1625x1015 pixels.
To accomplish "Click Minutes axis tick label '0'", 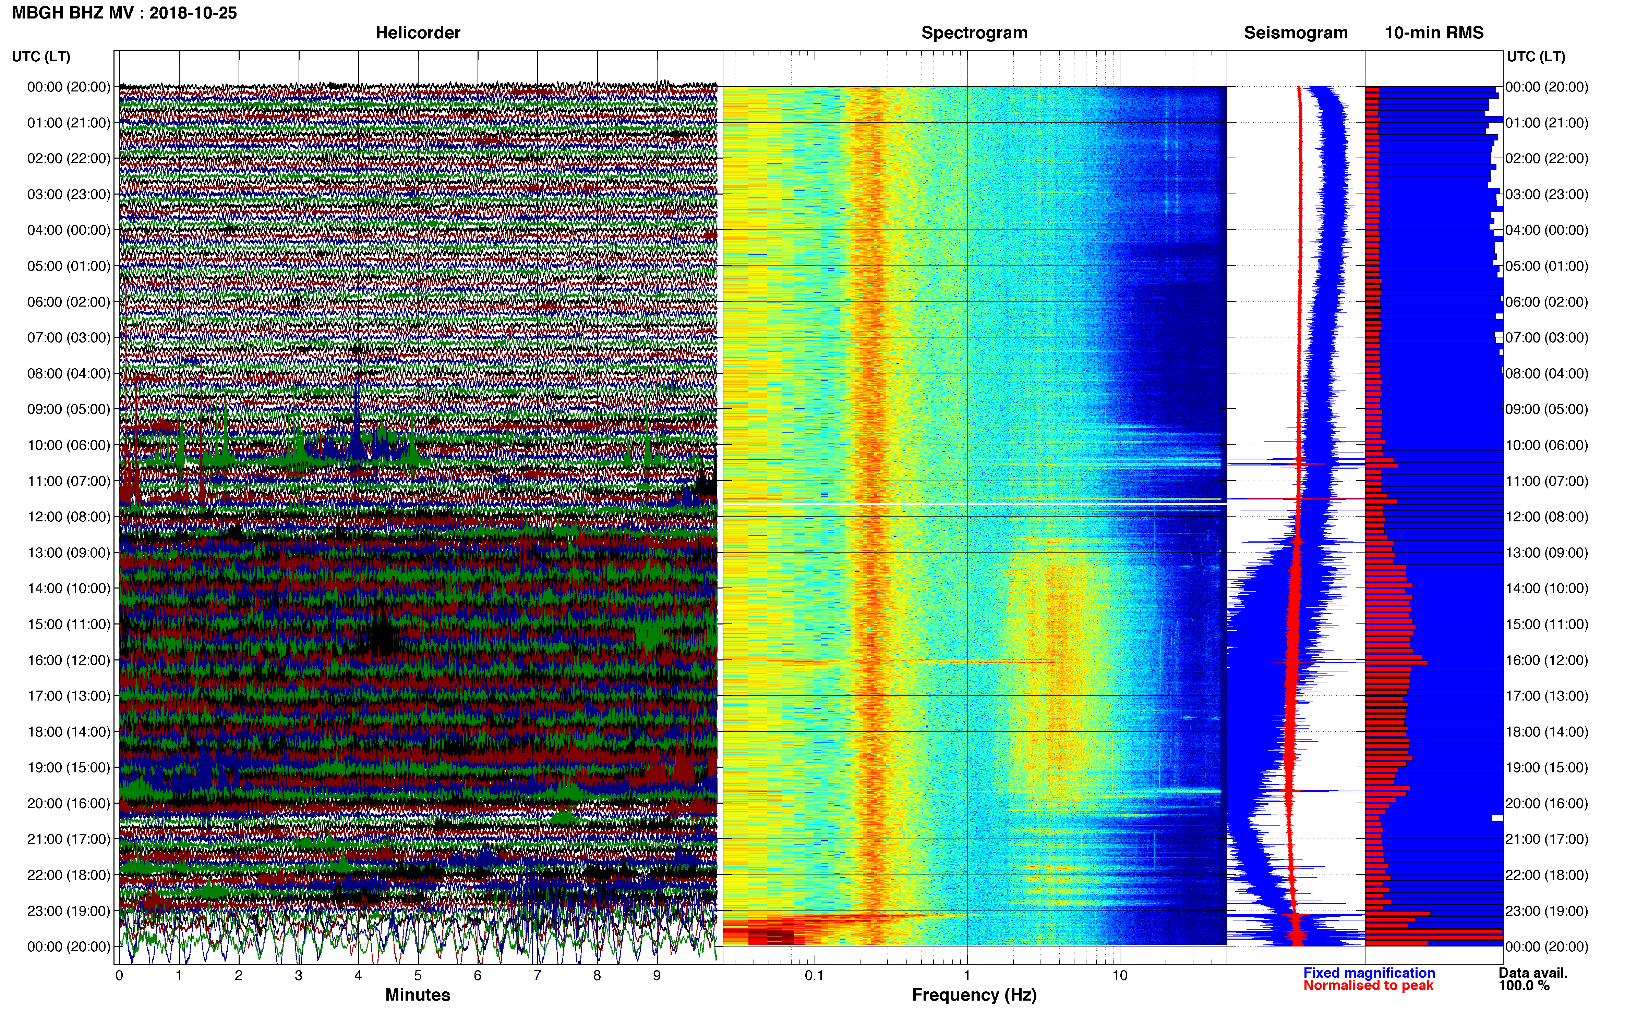I will click(119, 975).
